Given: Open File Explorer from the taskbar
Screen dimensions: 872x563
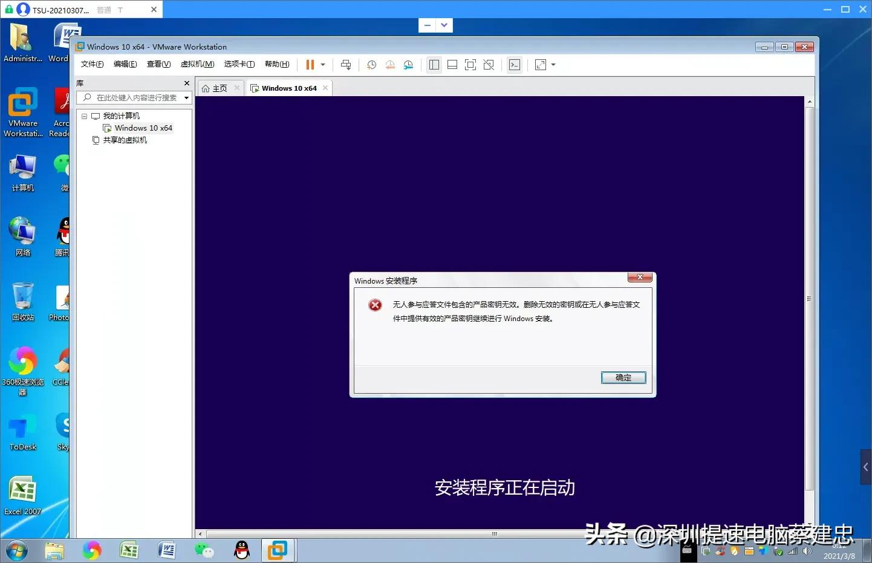Looking at the screenshot, I should (x=54, y=550).
